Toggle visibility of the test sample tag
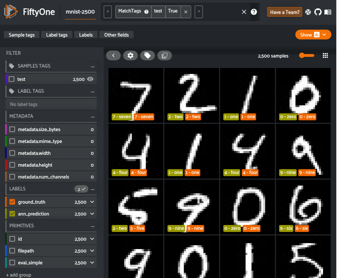The height and width of the screenshot is (278, 337). 90,79
